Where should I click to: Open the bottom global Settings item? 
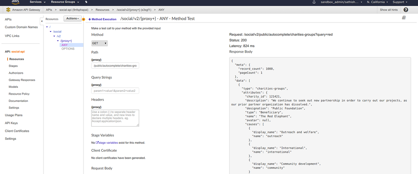click(x=10, y=139)
